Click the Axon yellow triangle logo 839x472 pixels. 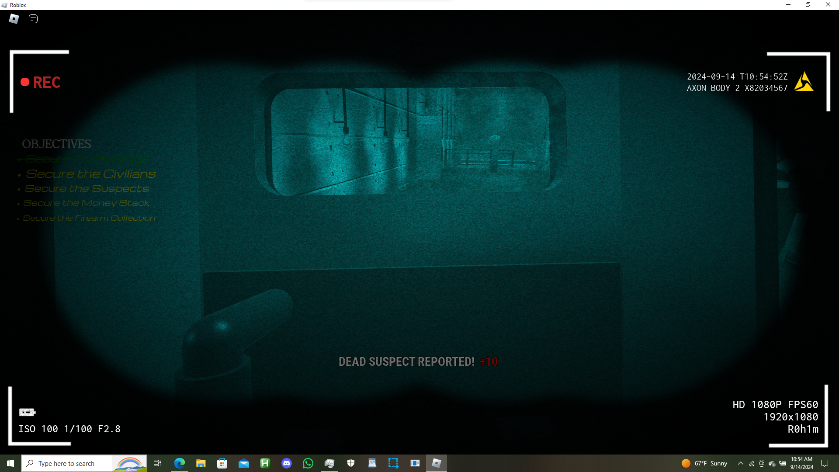(804, 82)
